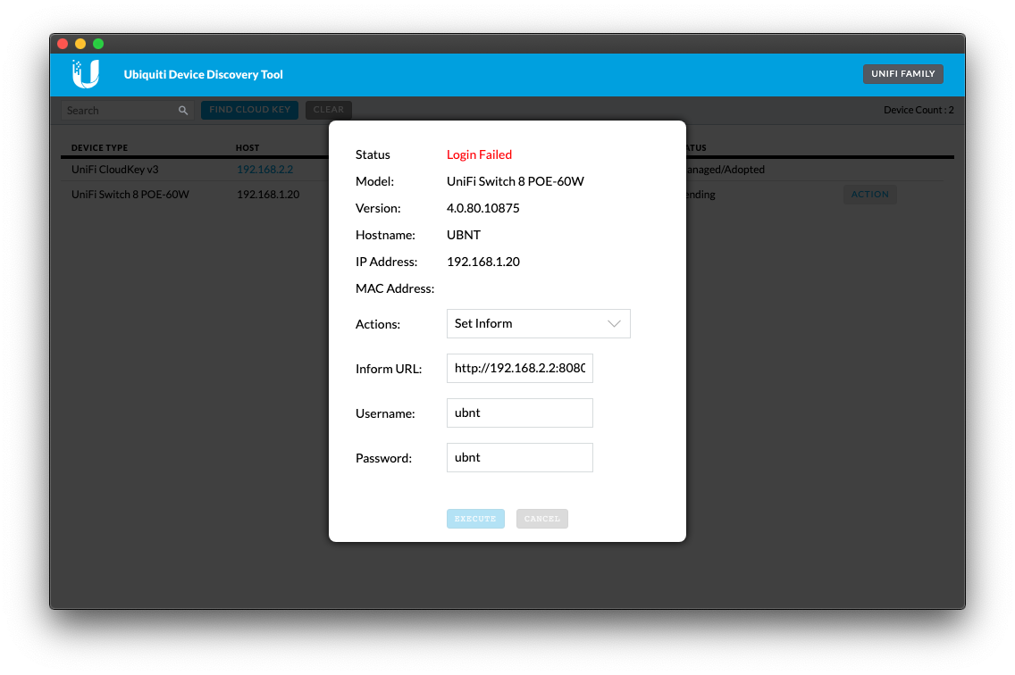This screenshot has height=675, width=1015.
Task: Minimize the window with the yellow button
Action: (80, 44)
